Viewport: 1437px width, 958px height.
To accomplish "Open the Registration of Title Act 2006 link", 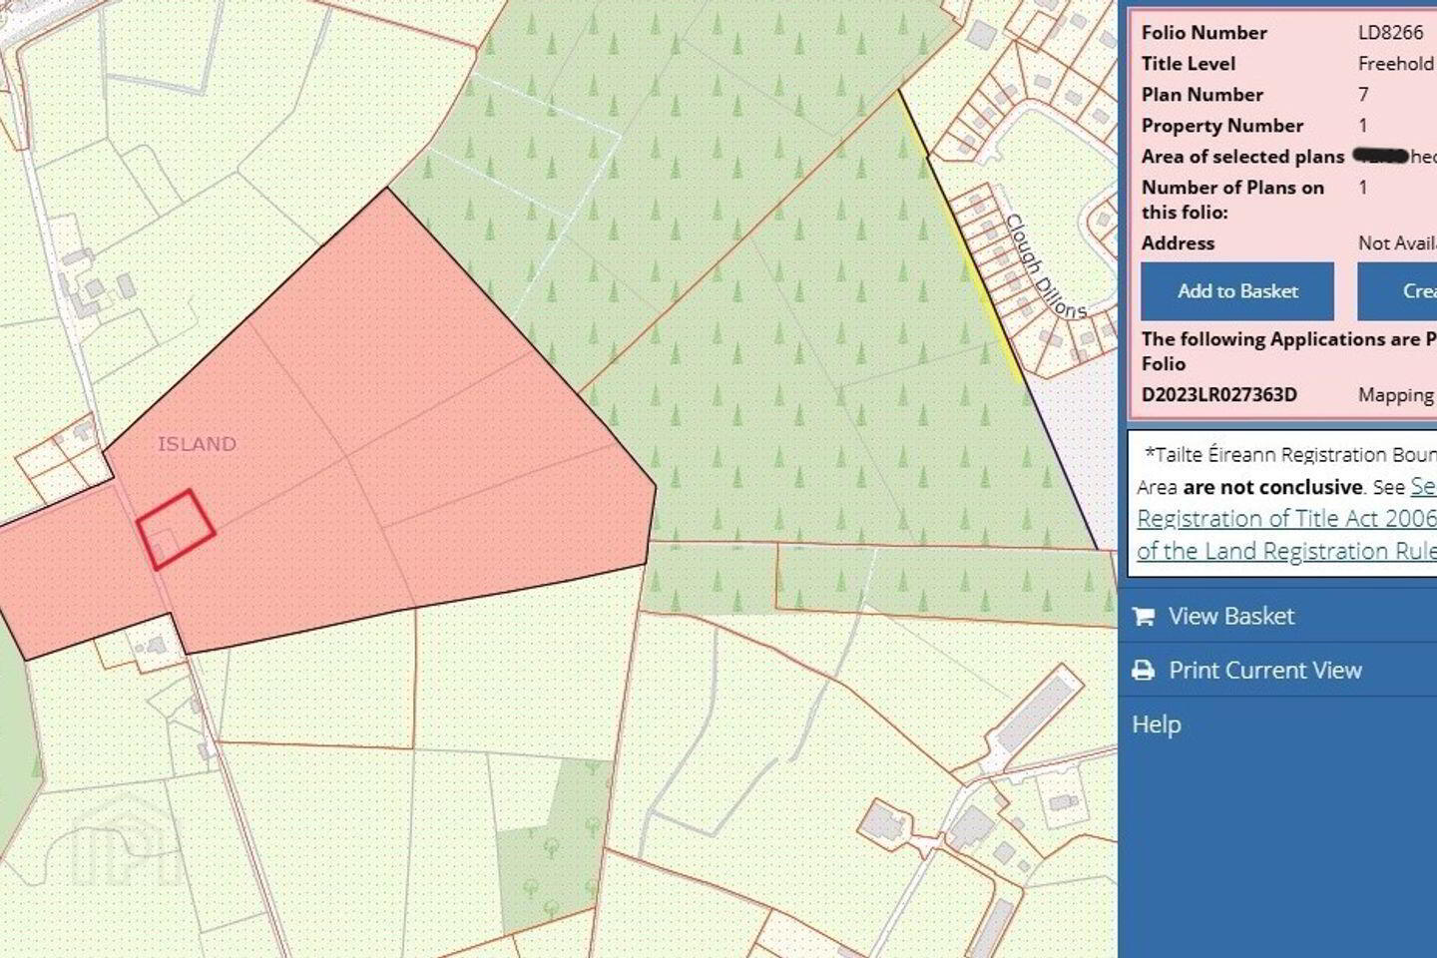I will (x=1286, y=519).
